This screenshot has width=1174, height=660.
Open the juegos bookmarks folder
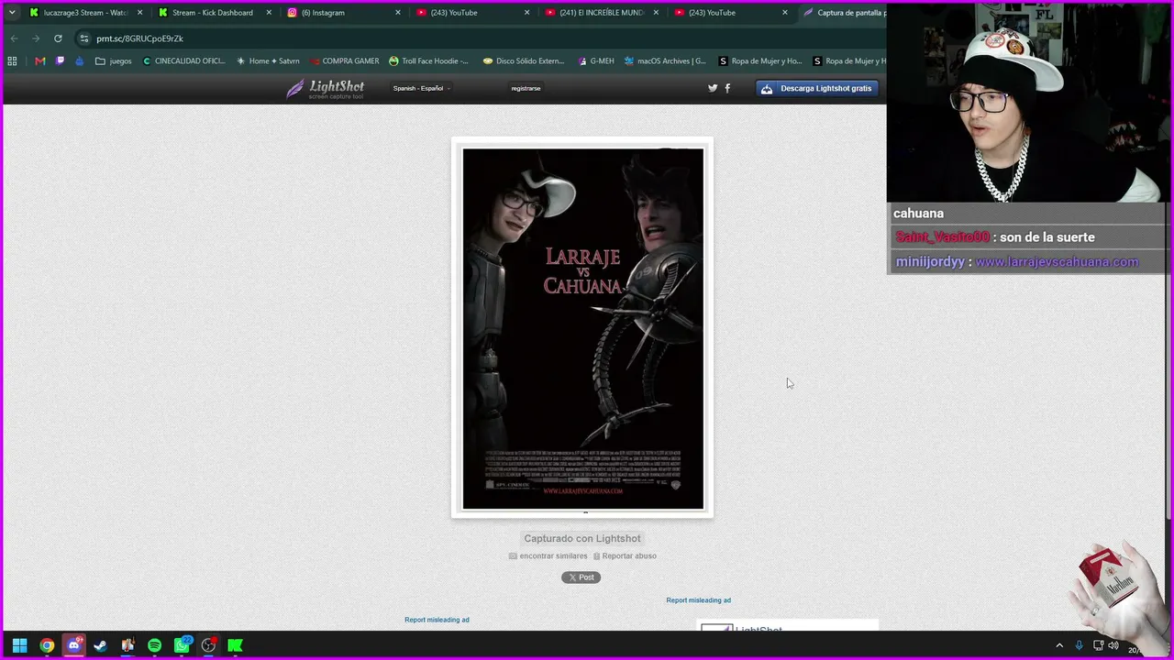pyautogui.click(x=114, y=61)
